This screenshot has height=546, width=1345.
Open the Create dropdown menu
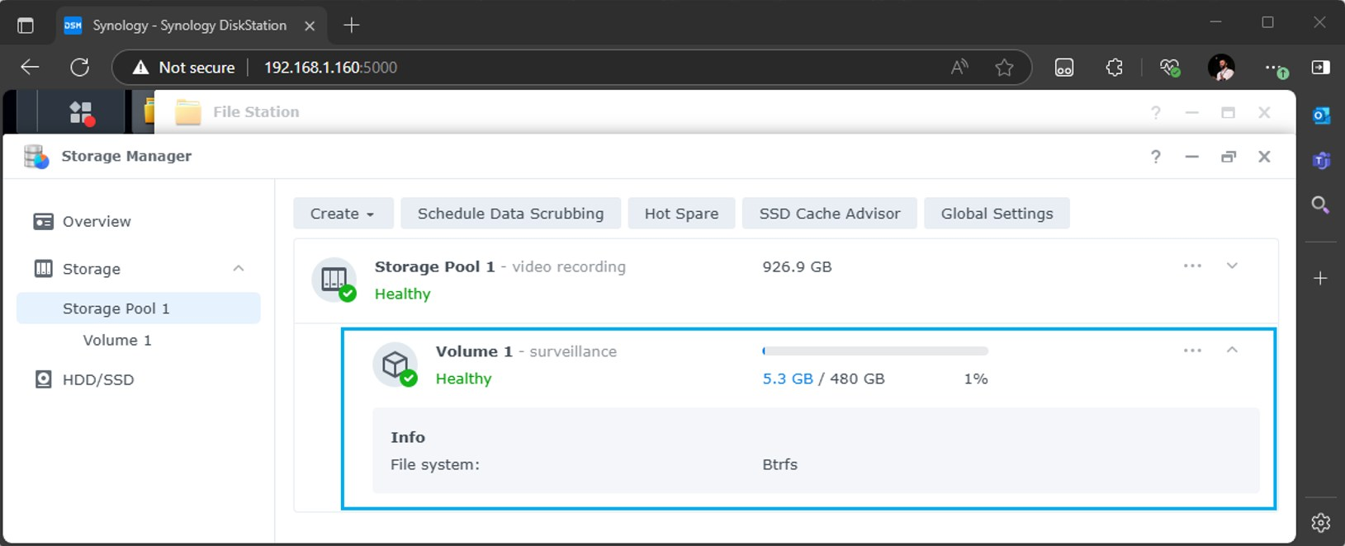point(342,214)
